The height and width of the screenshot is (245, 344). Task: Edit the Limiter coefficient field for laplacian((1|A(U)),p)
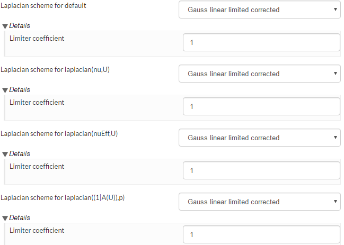point(261,234)
